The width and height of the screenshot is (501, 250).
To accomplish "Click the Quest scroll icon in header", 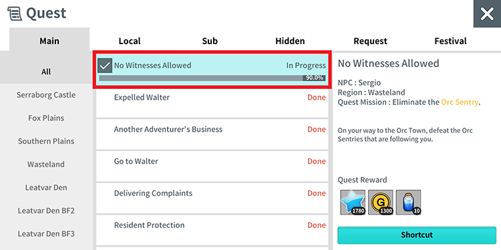I will click(x=15, y=14).
